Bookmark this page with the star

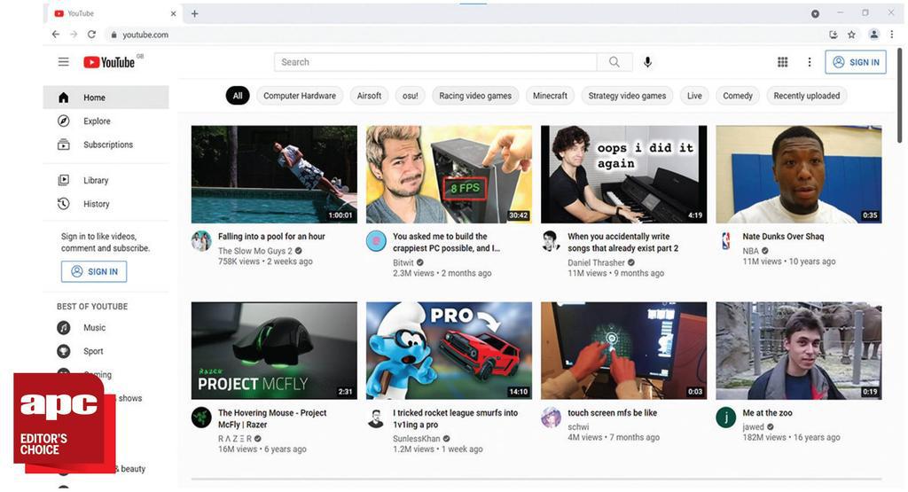click(851, 35)
